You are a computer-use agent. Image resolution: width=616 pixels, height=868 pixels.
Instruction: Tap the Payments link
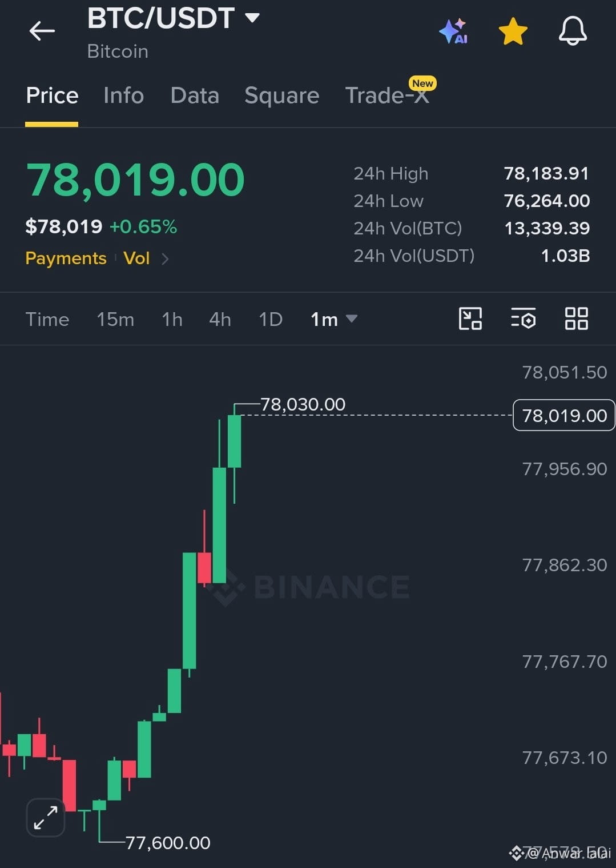click(66, 258)
